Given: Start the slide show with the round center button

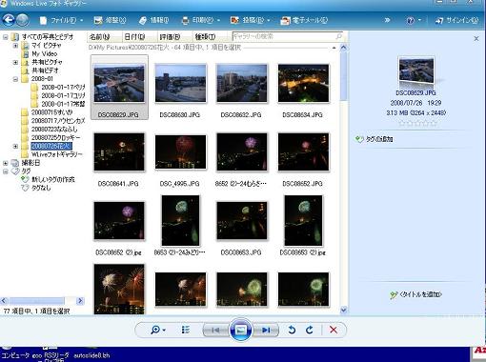Looking at the screenshot, I should point(240,330).
